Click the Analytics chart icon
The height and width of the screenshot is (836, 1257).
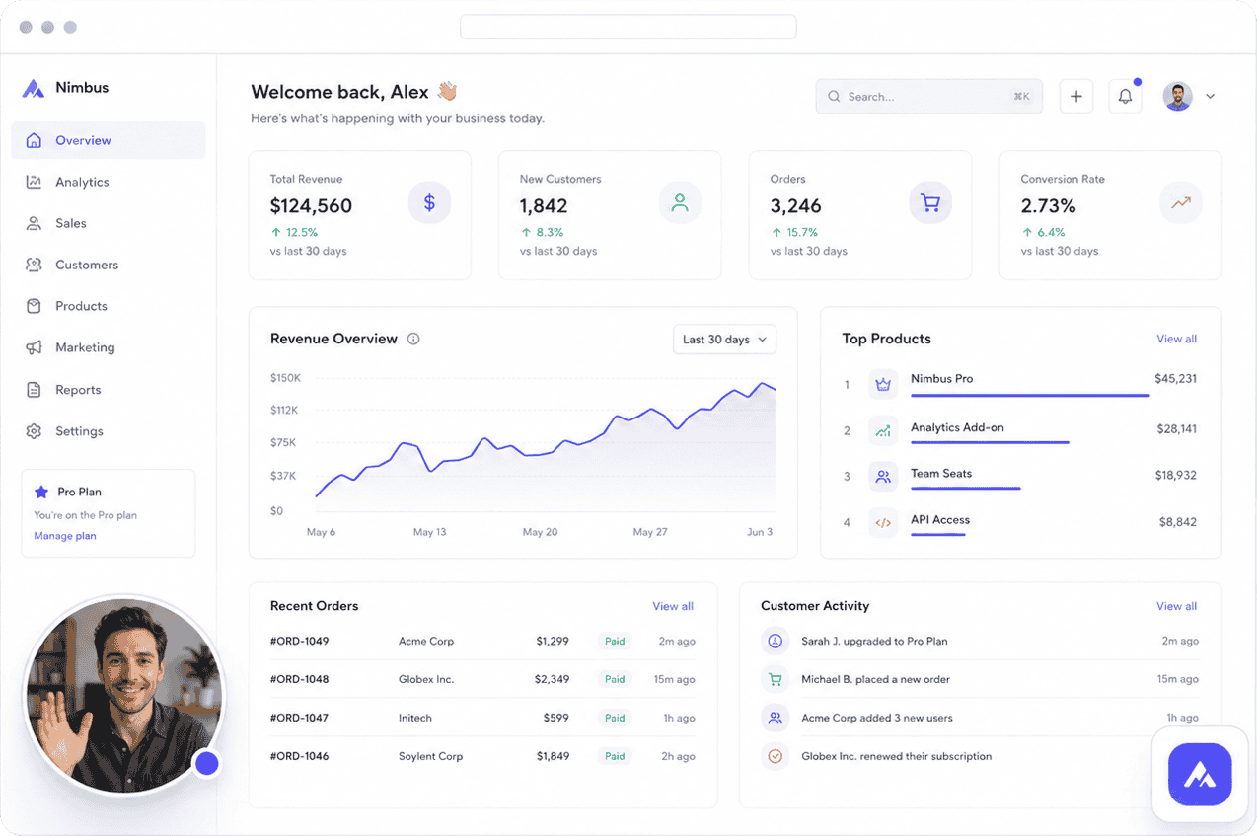click(34, 182)
